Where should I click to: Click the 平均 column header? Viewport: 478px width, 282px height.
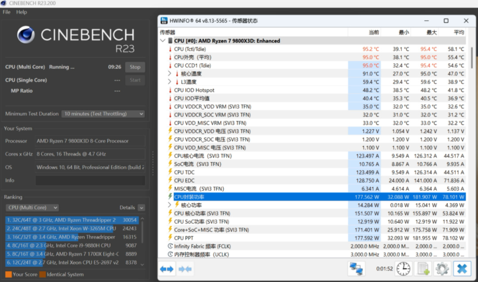452,32
